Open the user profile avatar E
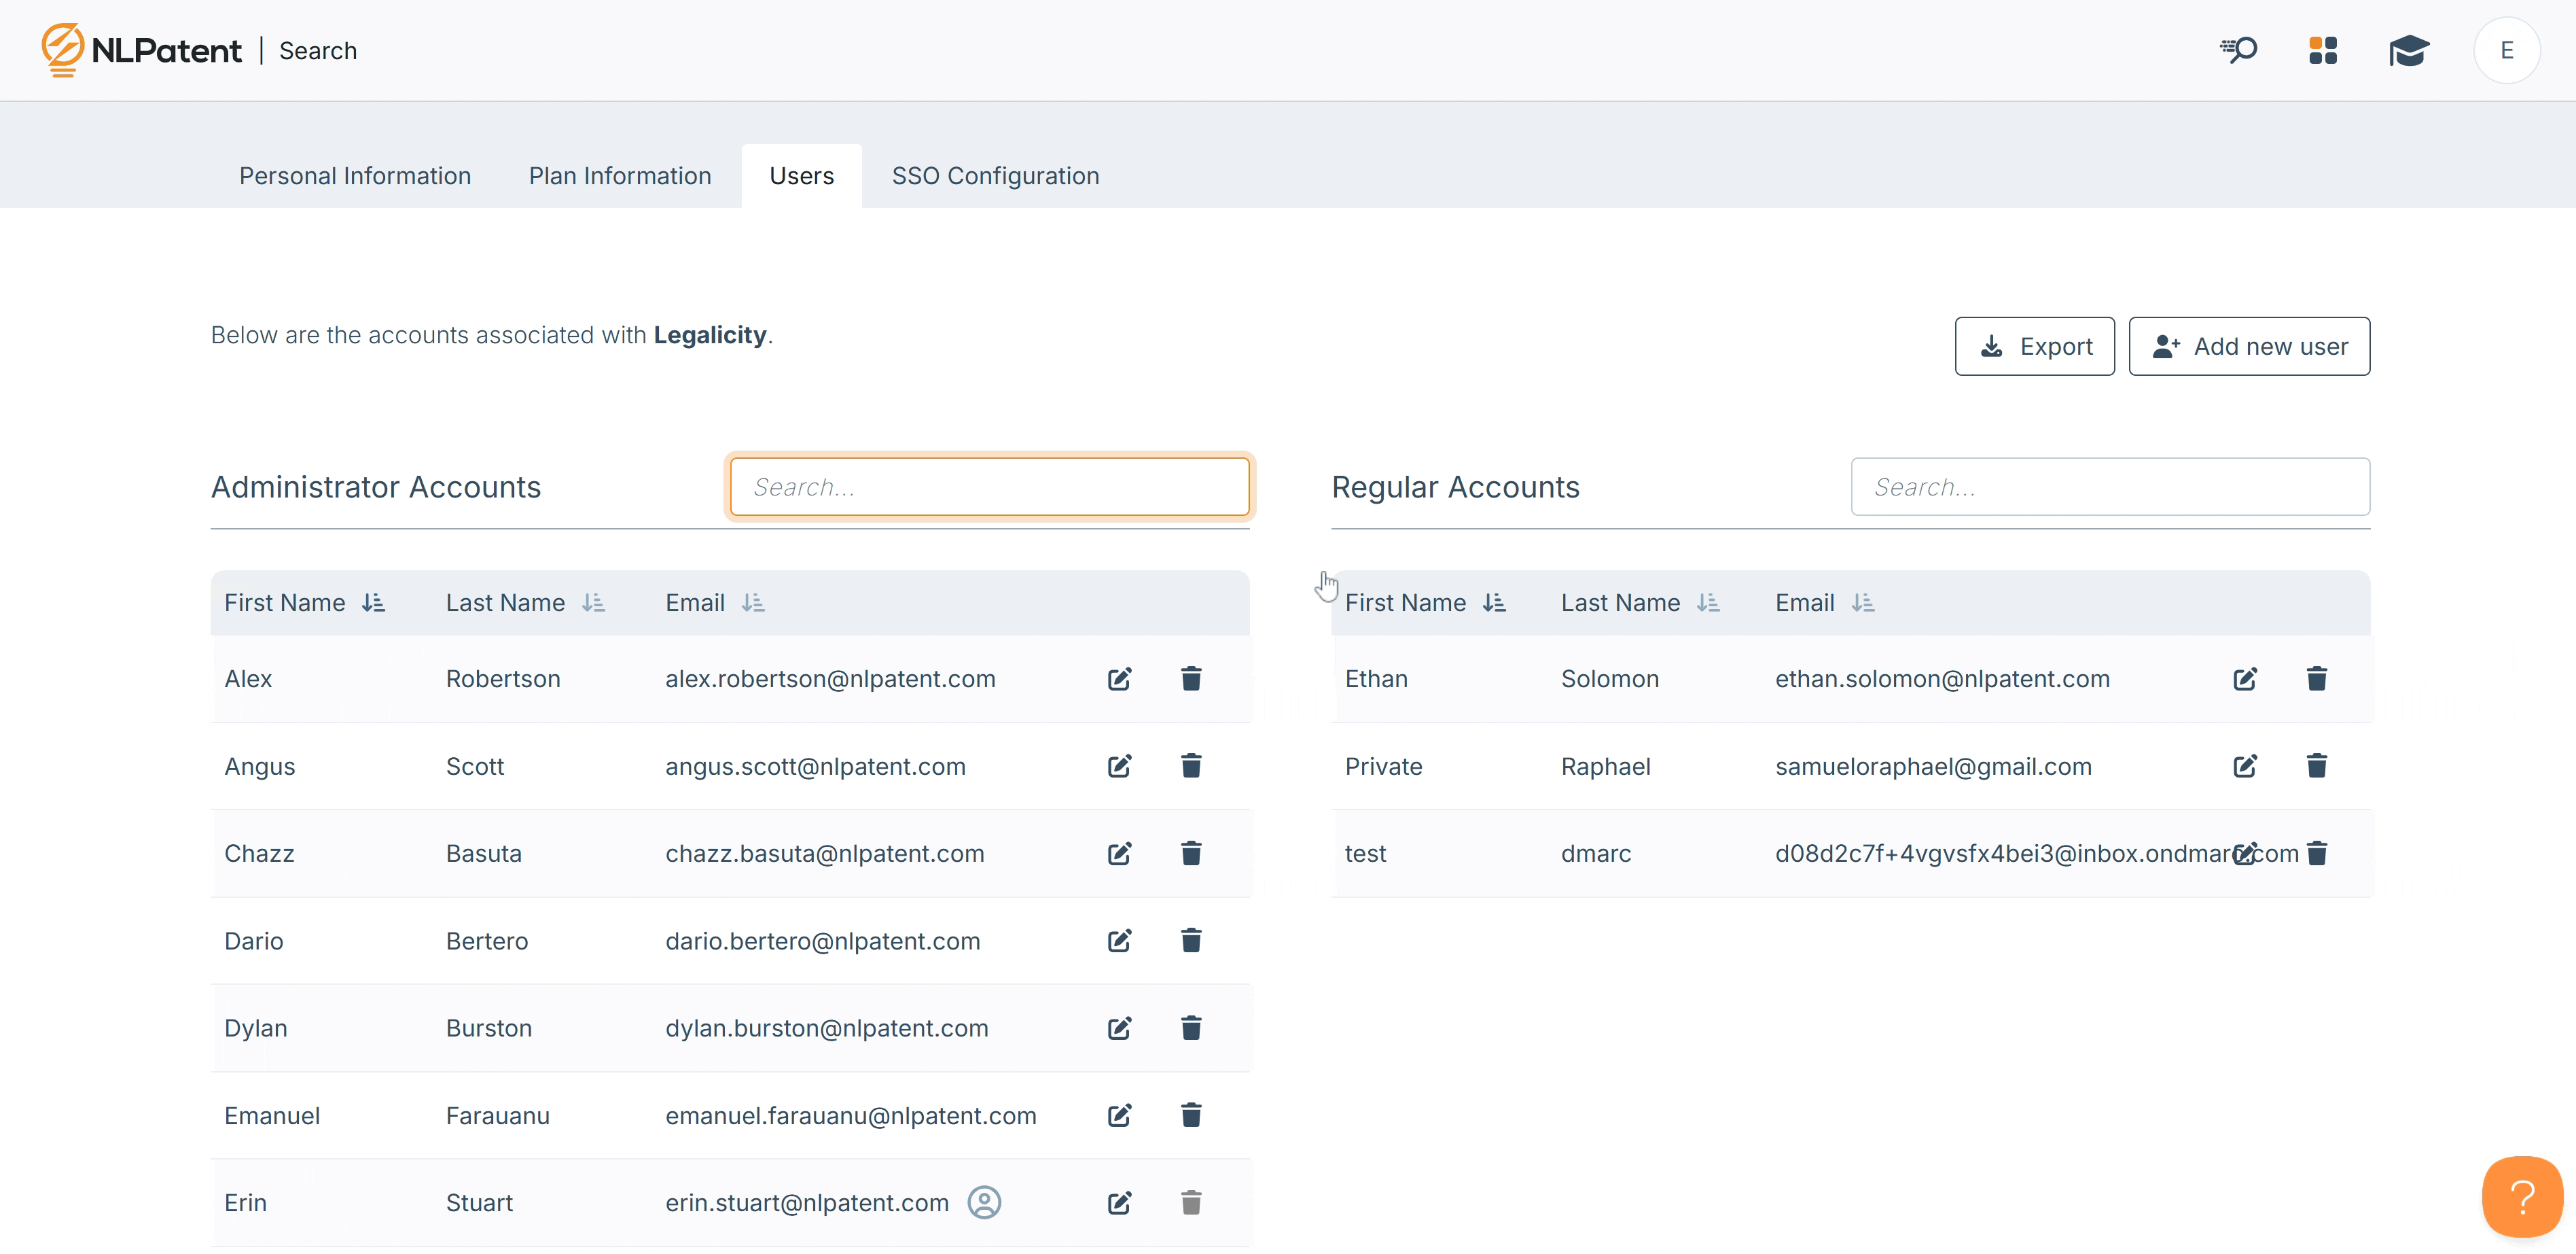The width and height of the screenshot is (2576, 1254). [2506, 50]
